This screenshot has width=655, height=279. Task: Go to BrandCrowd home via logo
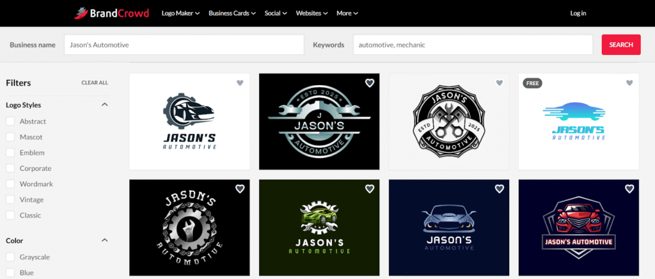pyautogui.click(x=112, y=13)
